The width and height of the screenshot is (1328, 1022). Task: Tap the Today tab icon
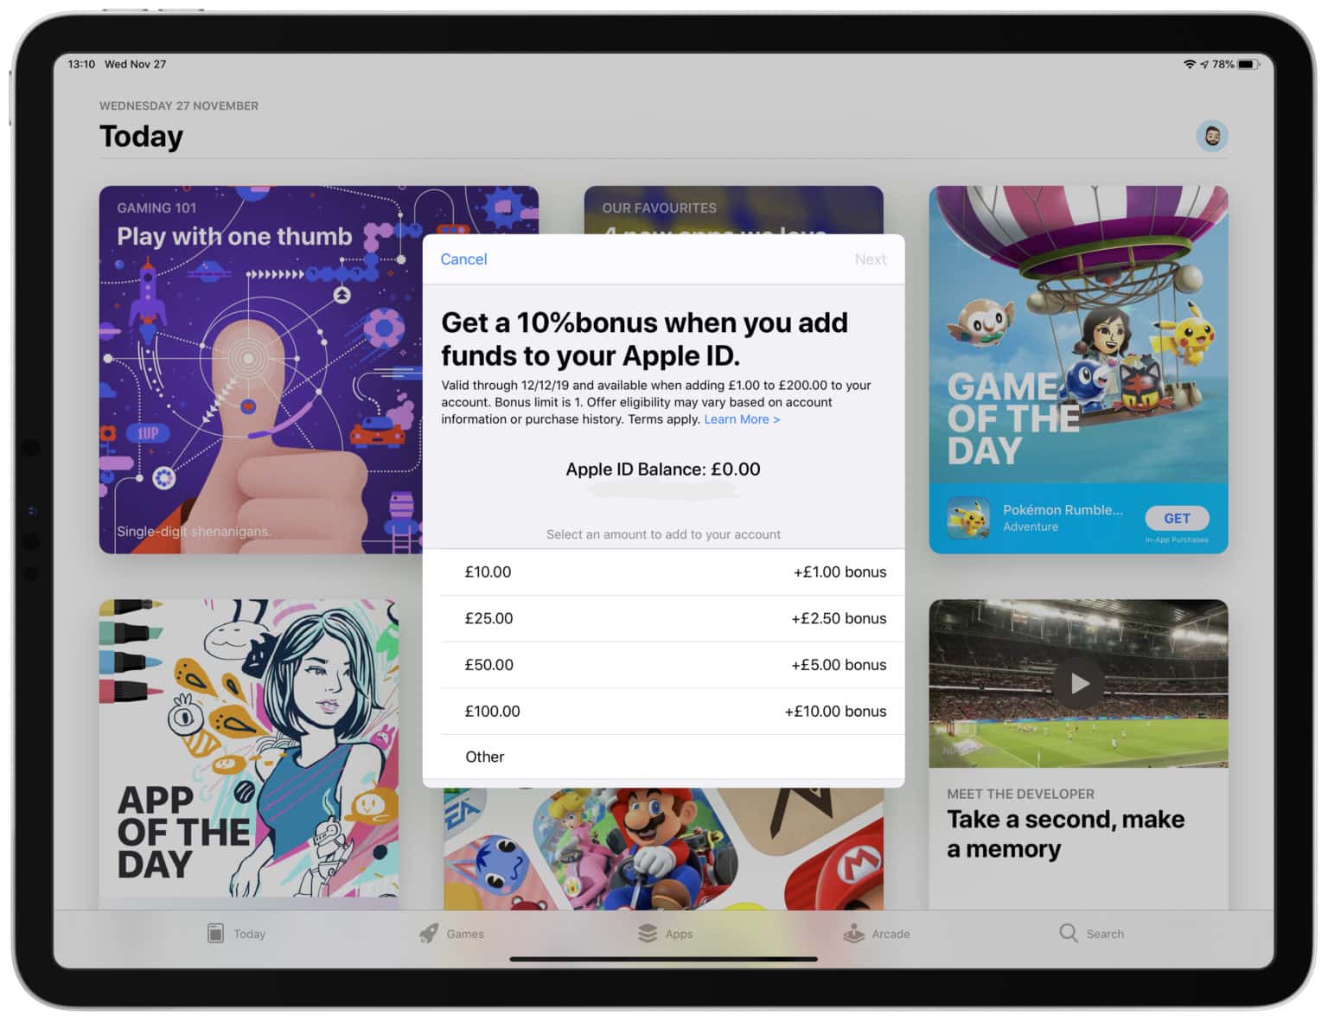[216, 933]
